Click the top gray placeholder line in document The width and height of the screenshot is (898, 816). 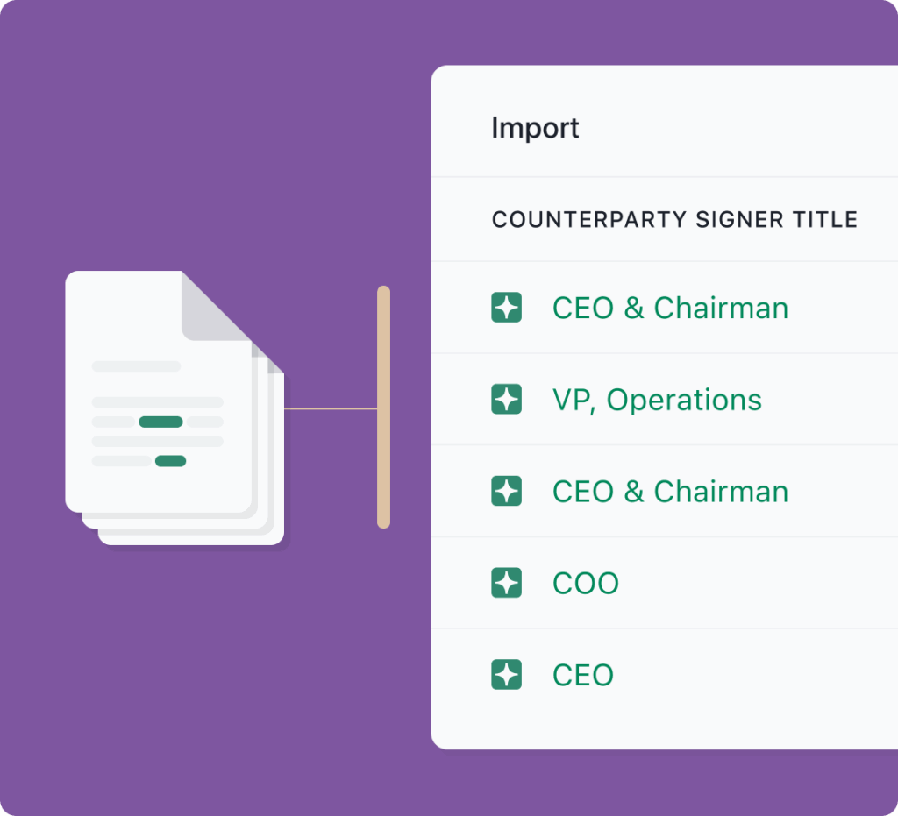pyautogui.click(x=136, y=366)
